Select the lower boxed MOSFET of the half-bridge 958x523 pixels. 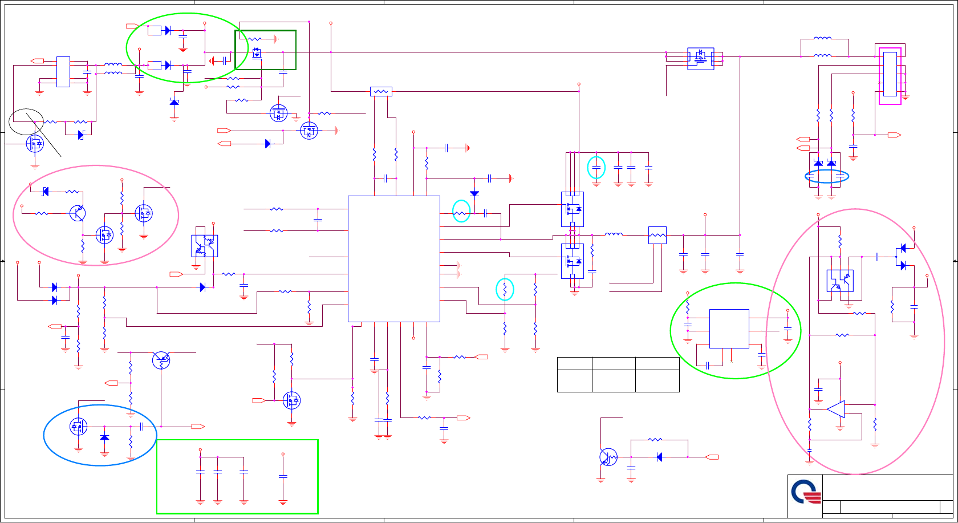pos(573,261)
